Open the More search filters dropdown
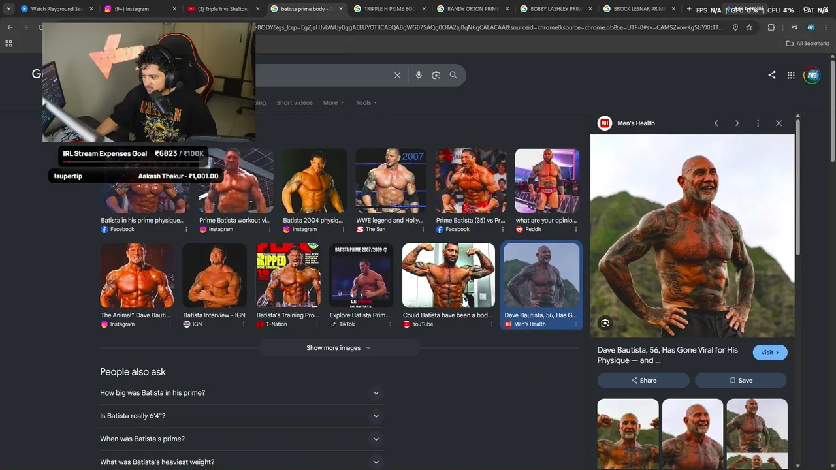836x470 pixels. coord(333,103)
